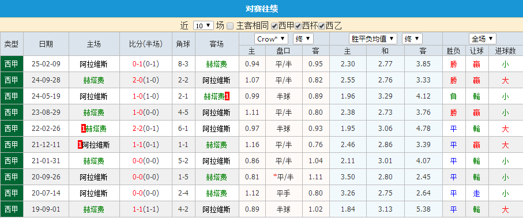Open home team 赫塔费 in 24-09-28 row
Screen dimensions: 523x218
click(x=94, y=80)
